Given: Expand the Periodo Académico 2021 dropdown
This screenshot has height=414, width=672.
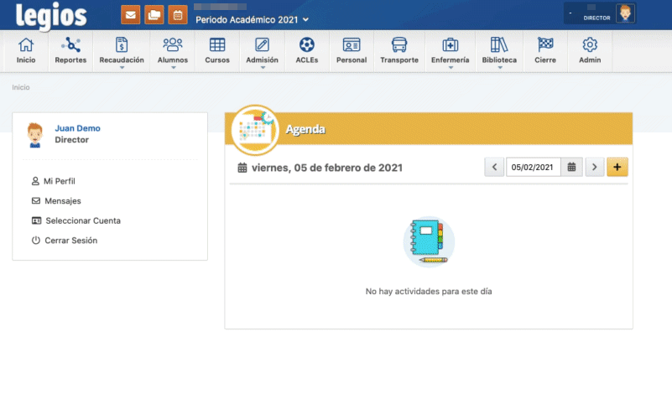Looking at the screenshot, I should pyautogui.click(x=252, y=18).
